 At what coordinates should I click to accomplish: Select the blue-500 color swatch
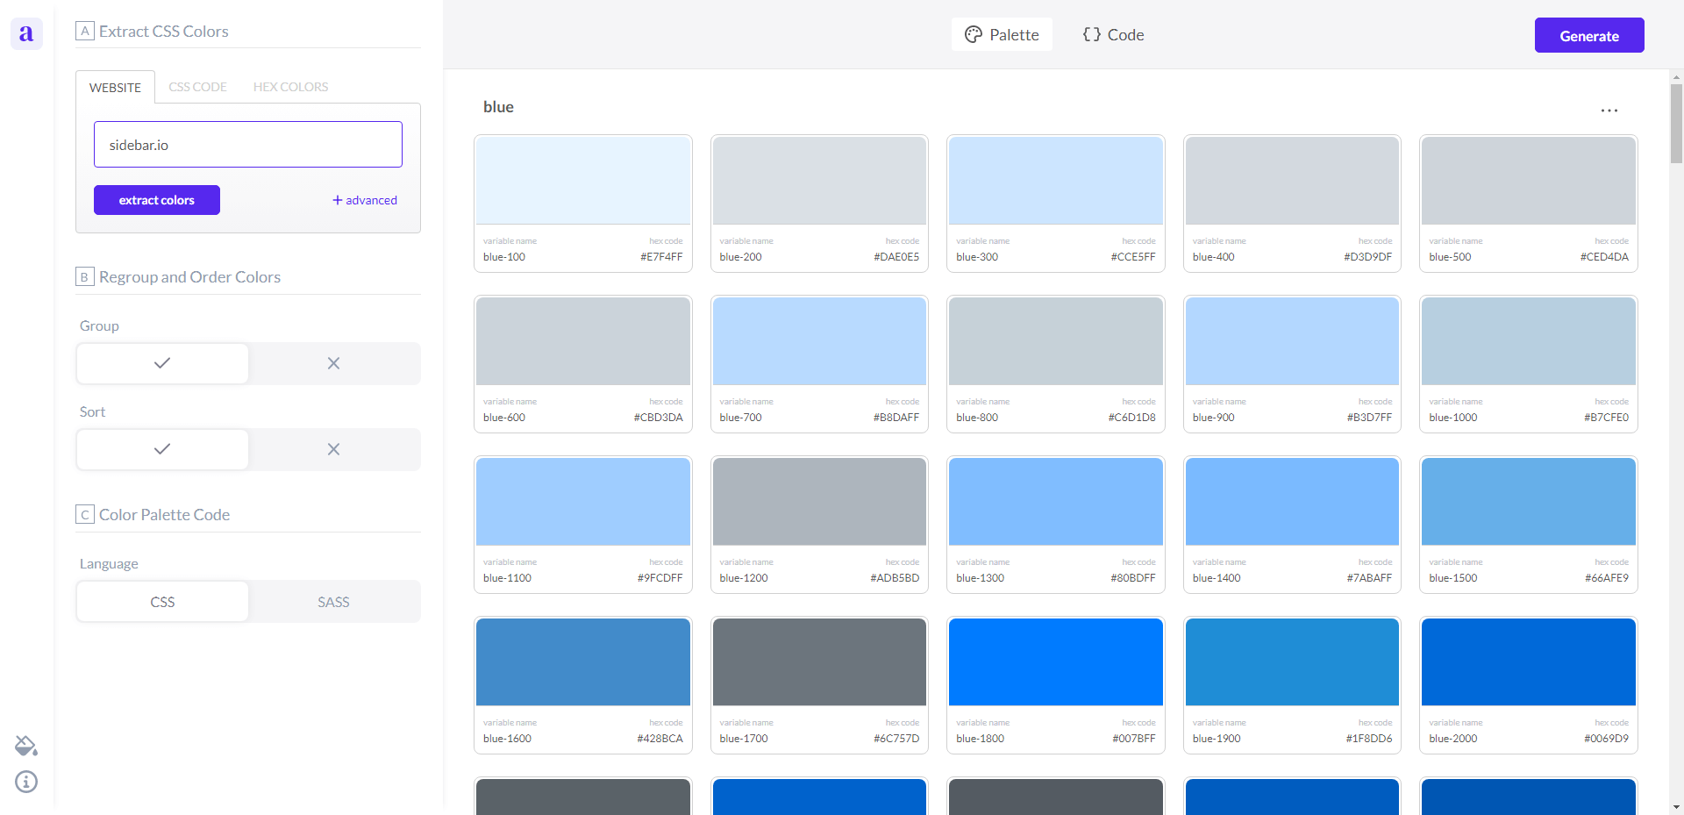[x=1529, y=181]
